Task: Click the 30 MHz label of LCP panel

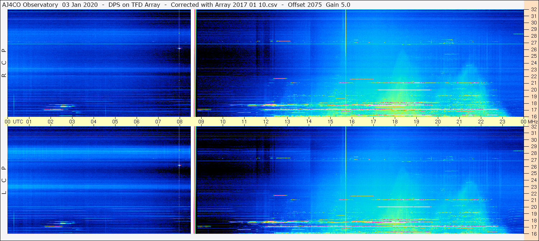Action: [x=534, y=140]
